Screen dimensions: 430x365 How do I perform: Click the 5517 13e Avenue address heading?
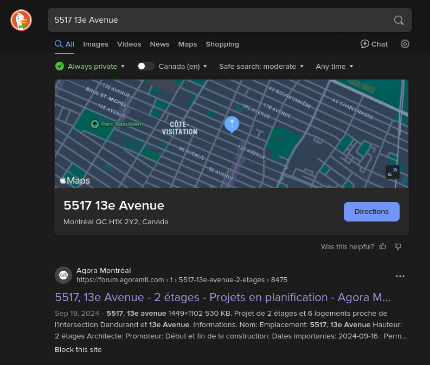pos(114,205)
